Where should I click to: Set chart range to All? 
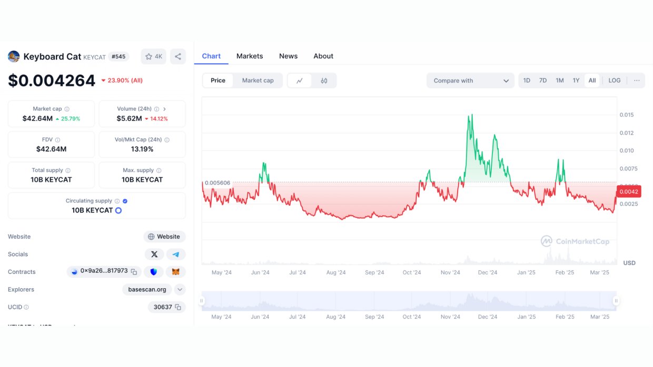[x=592, y=80]
